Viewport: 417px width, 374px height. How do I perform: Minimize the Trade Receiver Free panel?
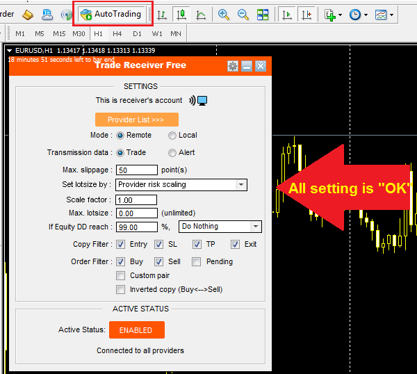coord(247,66)
